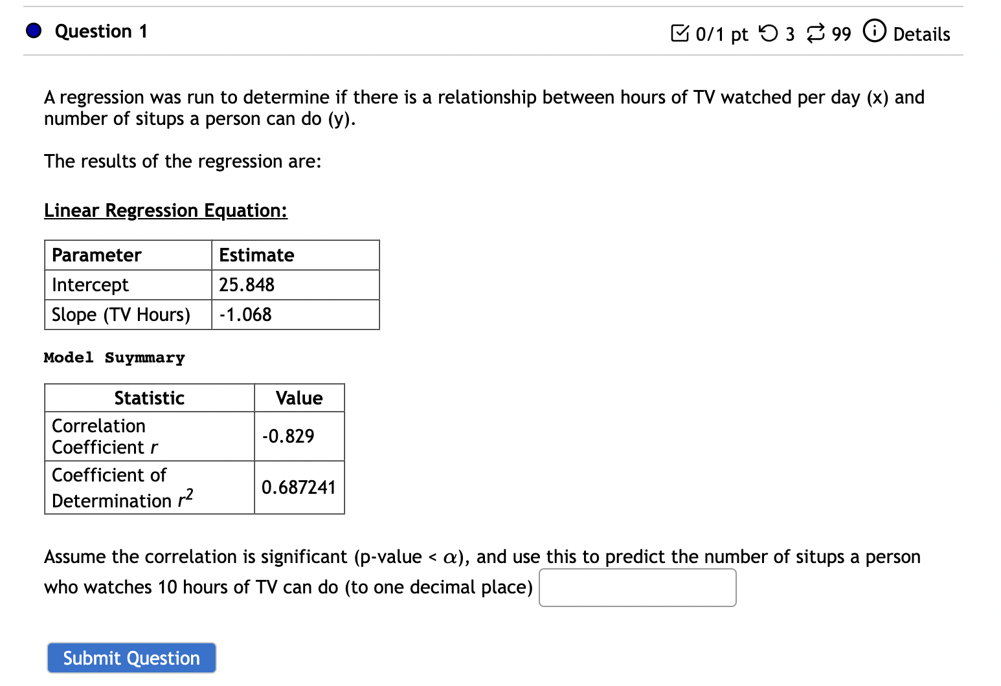Viewport: 1001px width, 686px height.
Task: Click the points checkbox icon next to 0/1 pt
Action: pyautogui.click(x=680, y=33)
